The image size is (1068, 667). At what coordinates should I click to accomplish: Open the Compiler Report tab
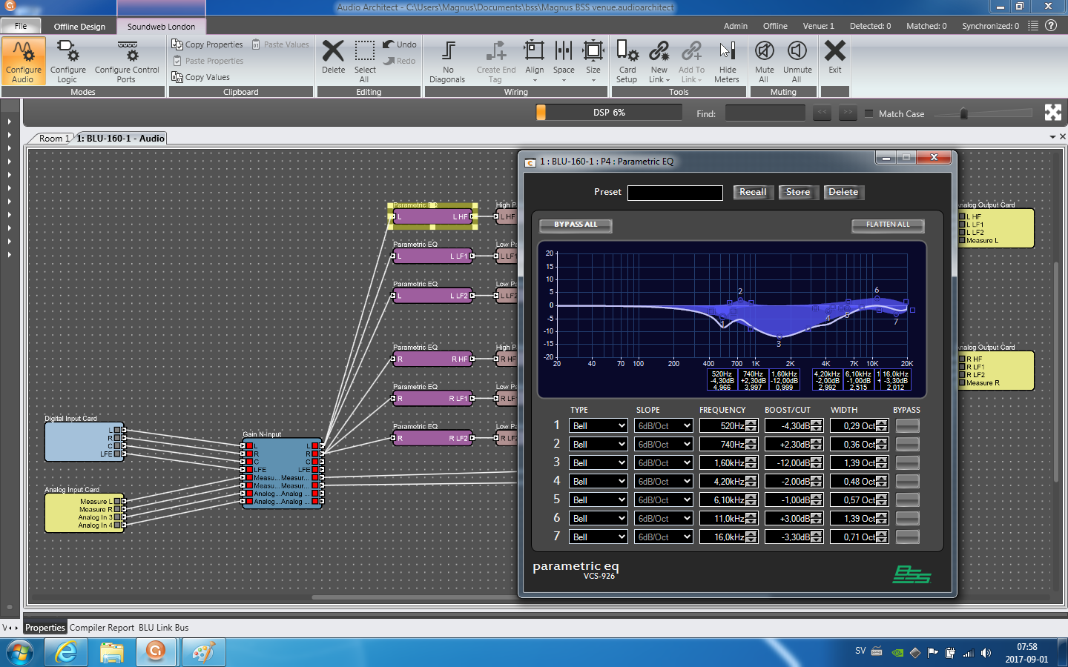coord(102,628)
